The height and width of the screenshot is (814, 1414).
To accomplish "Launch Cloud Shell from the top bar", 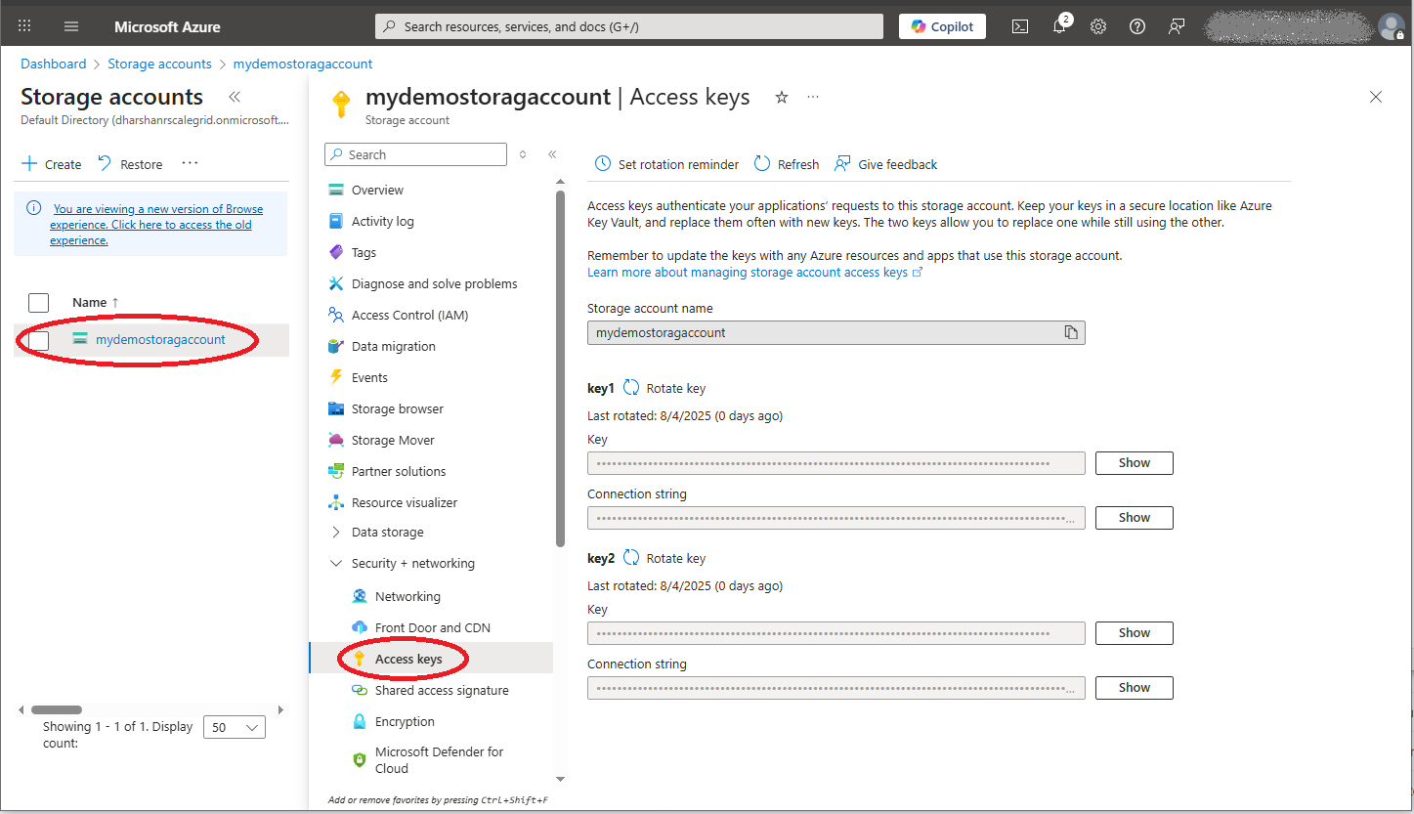I will [1019, 26].
